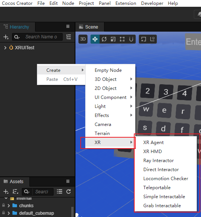This screenshot has width=201, height=217.
Task: Select the Rotate gizmo tool
Action: [x=104, y=39]
